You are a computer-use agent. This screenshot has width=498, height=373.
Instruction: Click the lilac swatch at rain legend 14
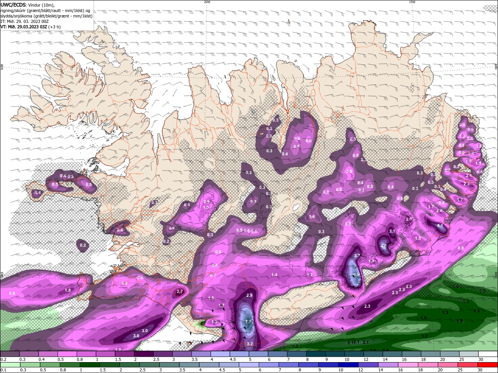(x=388, y=365)
